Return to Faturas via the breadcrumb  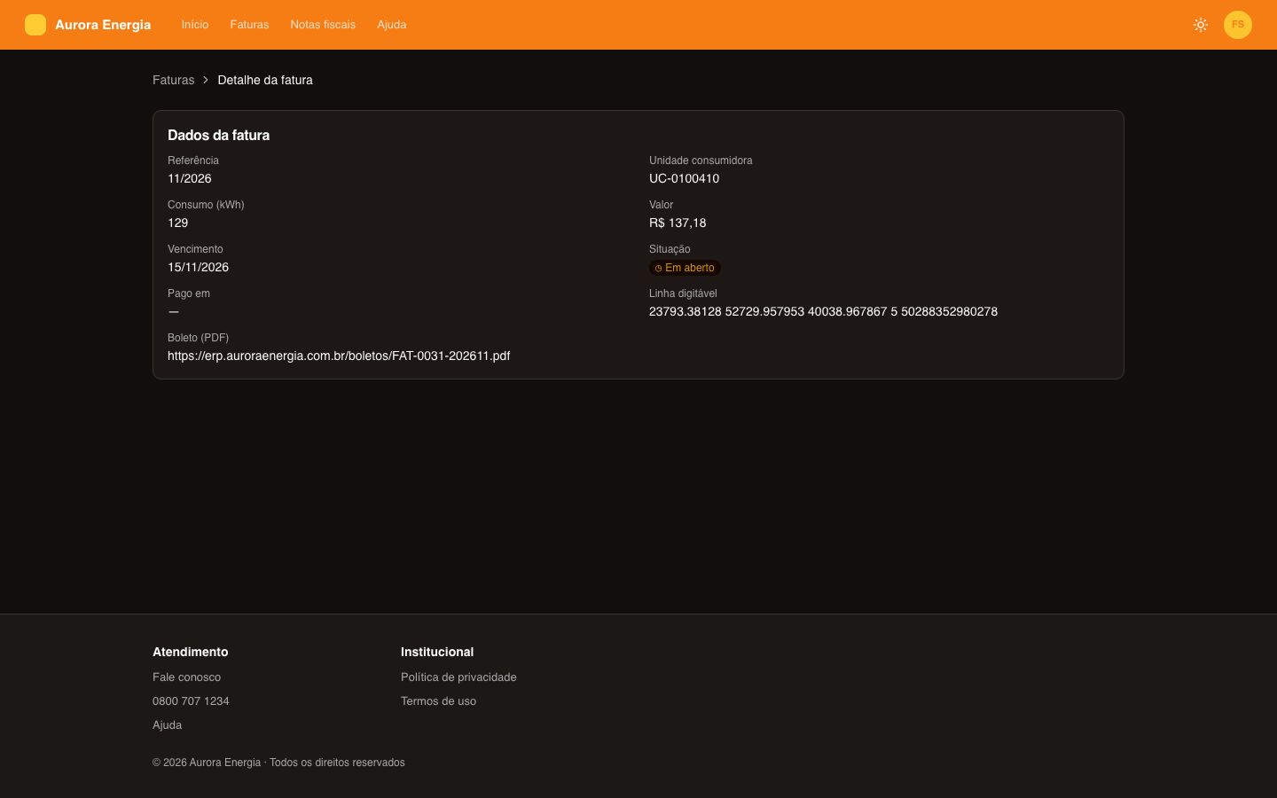tap(173, 80)
